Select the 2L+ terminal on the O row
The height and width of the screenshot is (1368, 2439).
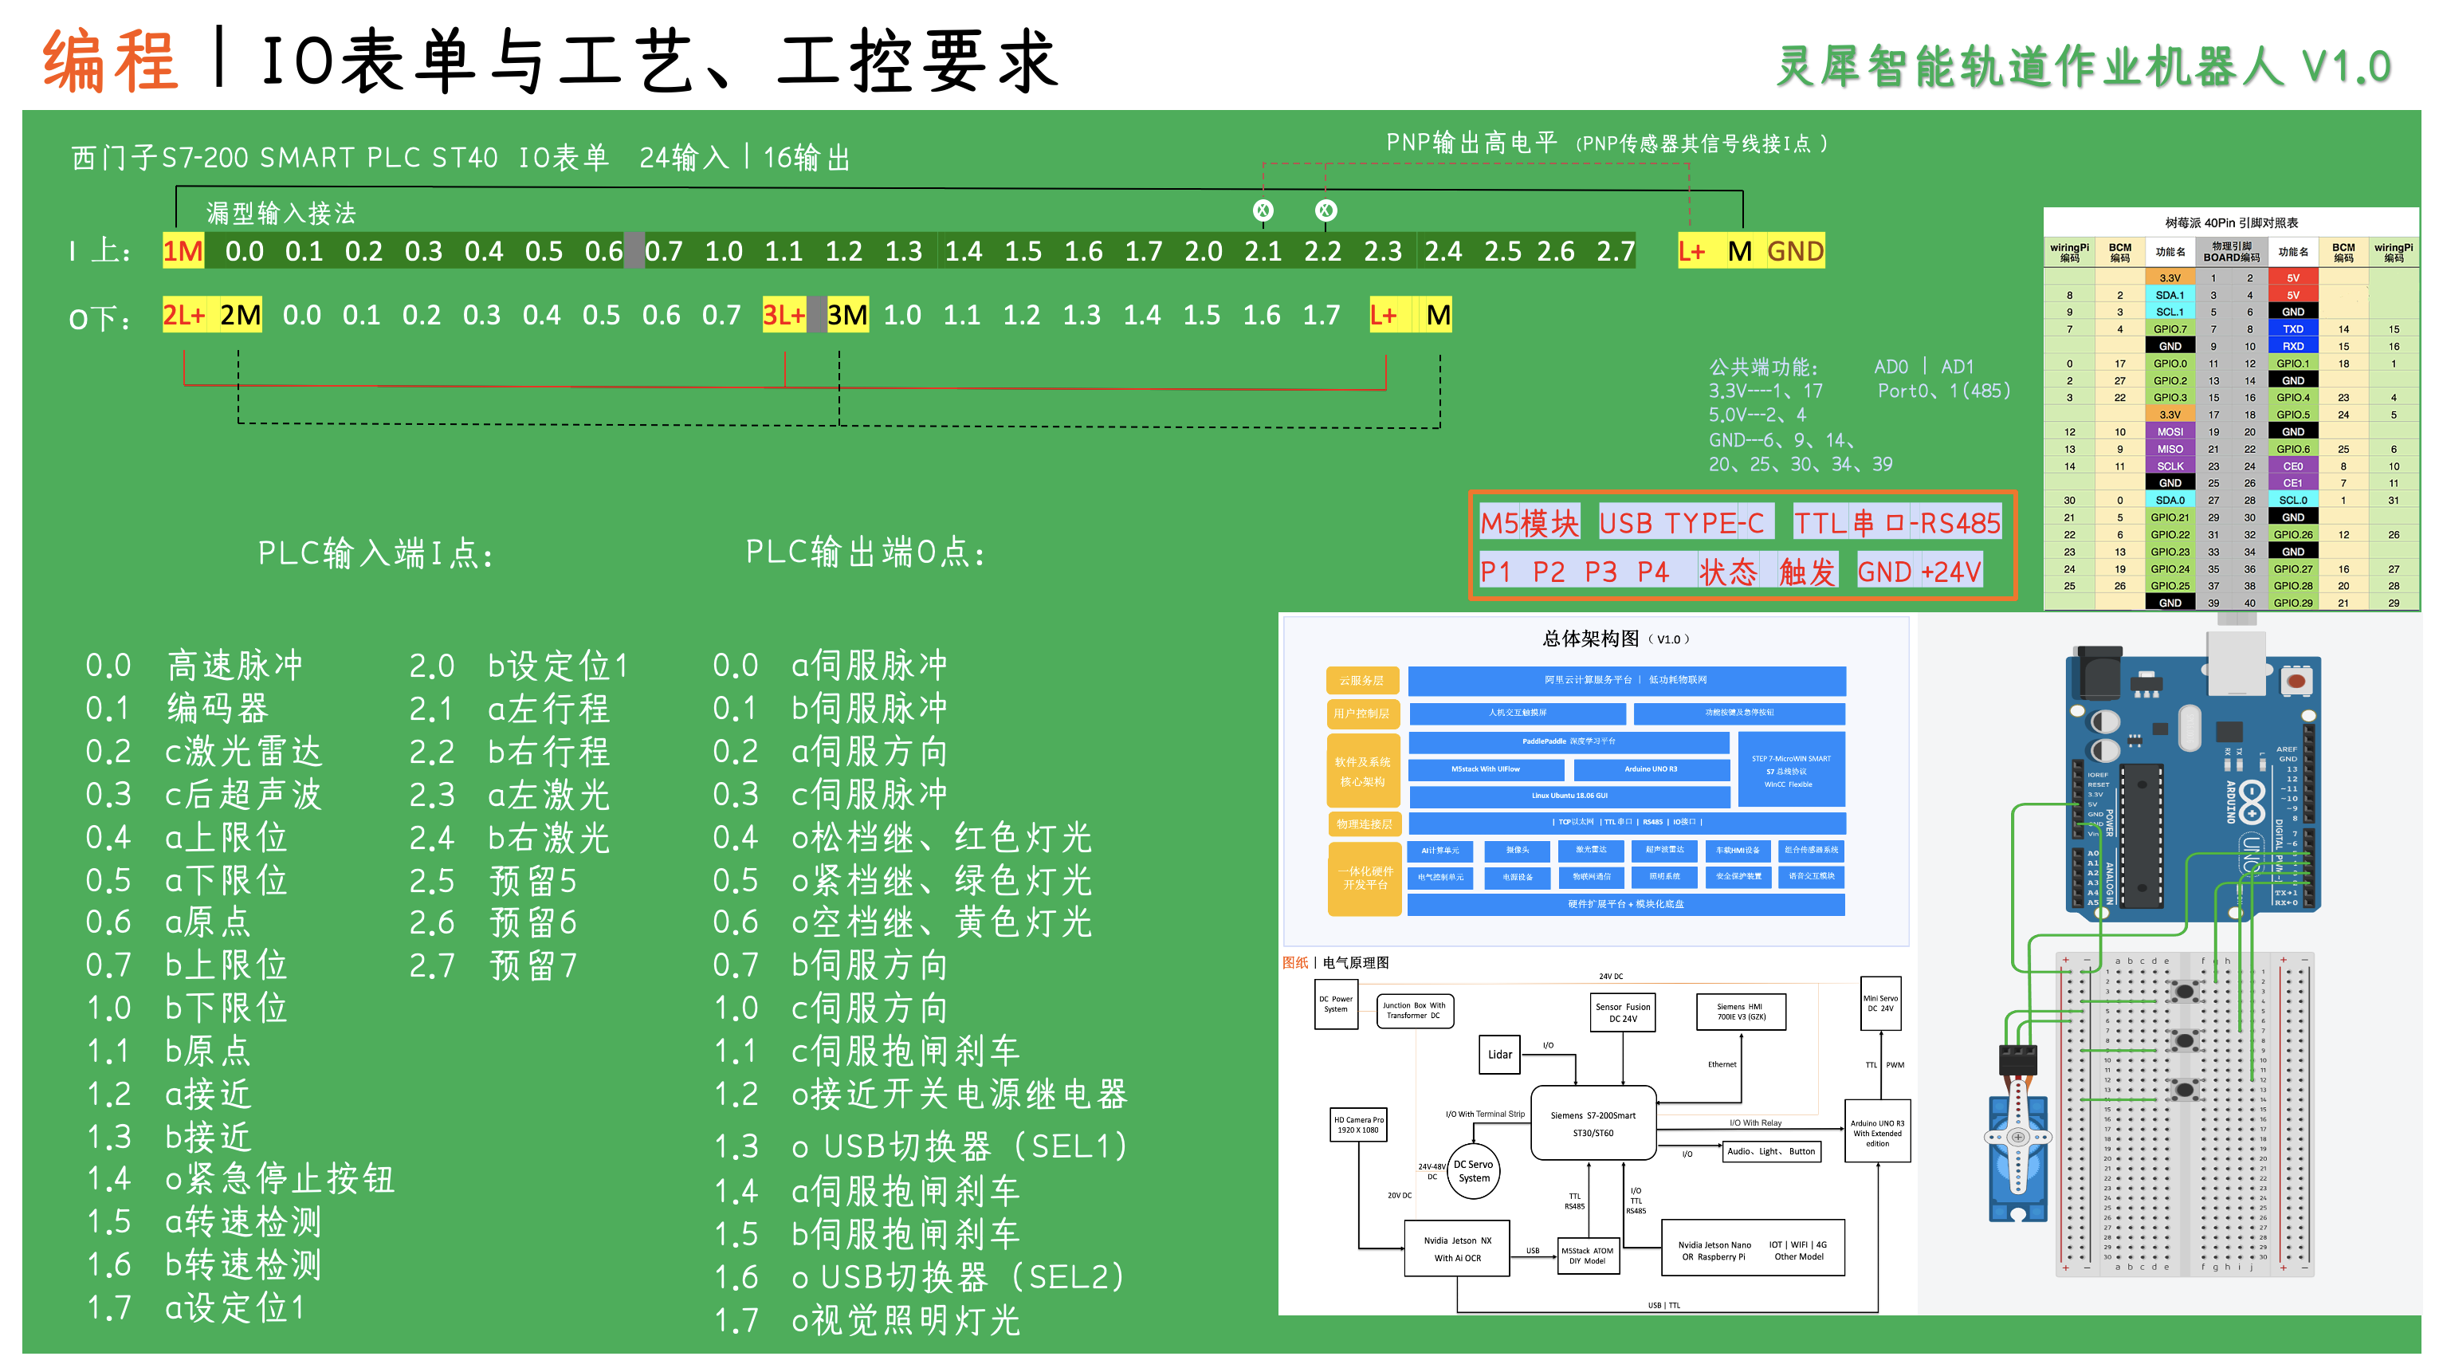click(183, 314)
